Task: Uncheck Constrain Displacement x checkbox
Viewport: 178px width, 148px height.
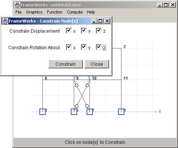Action: (x=69, y=31)
